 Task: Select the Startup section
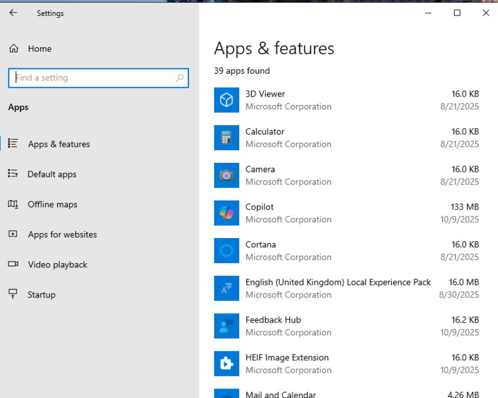(x=41, y=295)
